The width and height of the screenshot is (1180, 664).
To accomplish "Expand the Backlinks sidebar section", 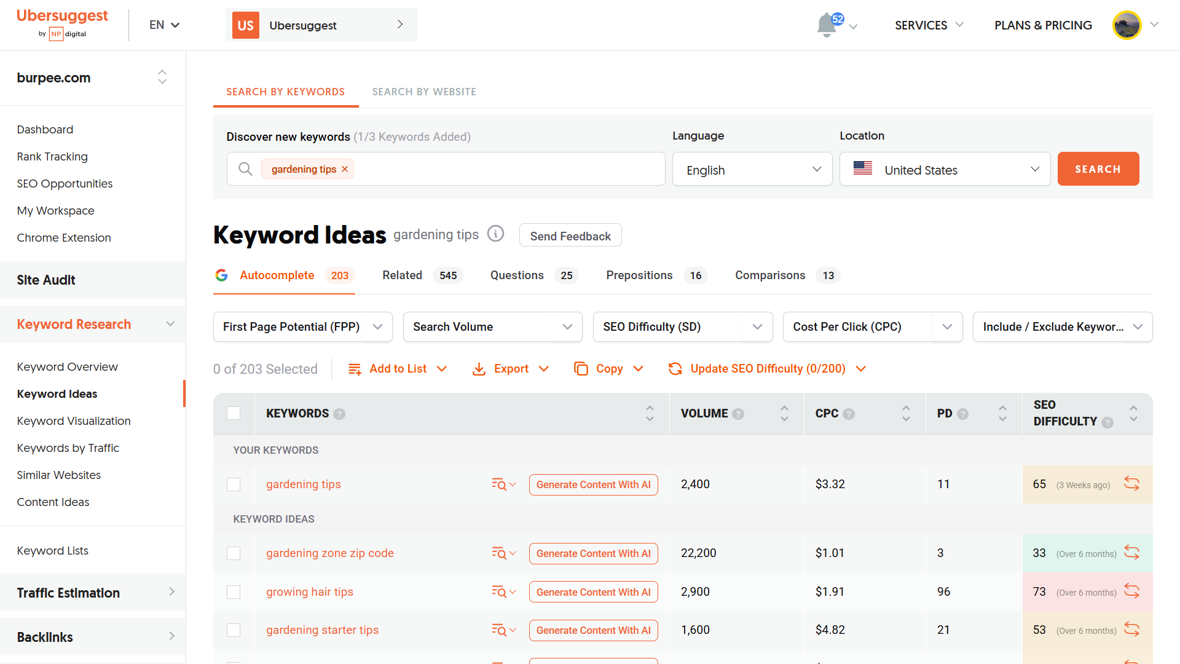I will tap(93, 637).
